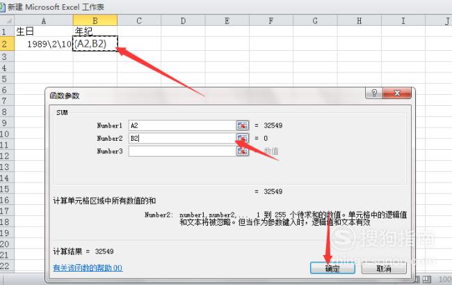Click the 计算单元格区域中所有数值的和 description
This screenshot has width=452, height=285.
click(x=104, y=201)
